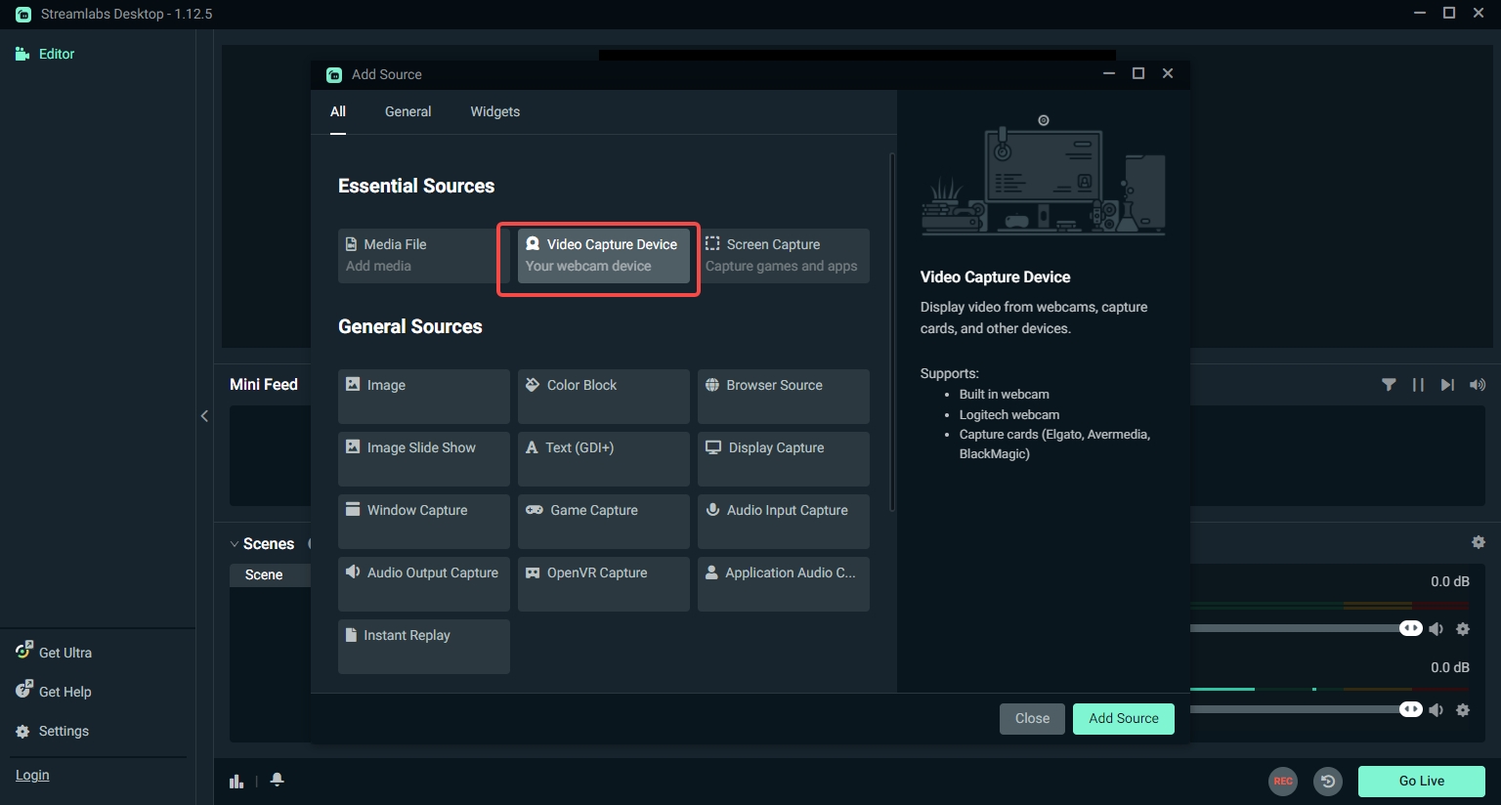Mute the second audio mixer channel

(1437, 709)
